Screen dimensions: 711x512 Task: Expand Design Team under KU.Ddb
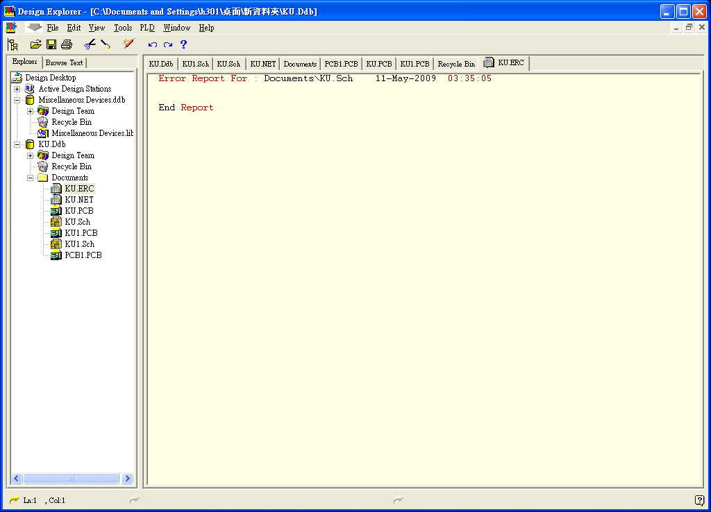click(x=30, y=155)
